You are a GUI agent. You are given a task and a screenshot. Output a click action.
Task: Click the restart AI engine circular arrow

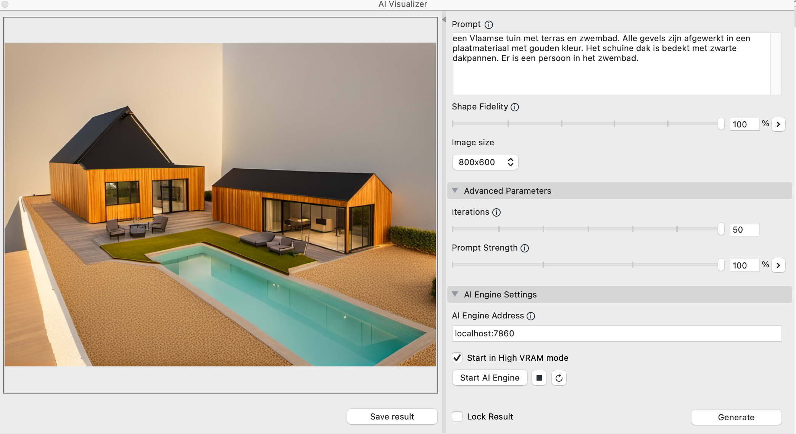pyautogui.click(x=559, y=378)
